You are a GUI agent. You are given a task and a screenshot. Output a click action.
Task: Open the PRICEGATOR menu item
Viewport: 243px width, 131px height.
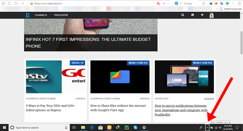point(61,15)
